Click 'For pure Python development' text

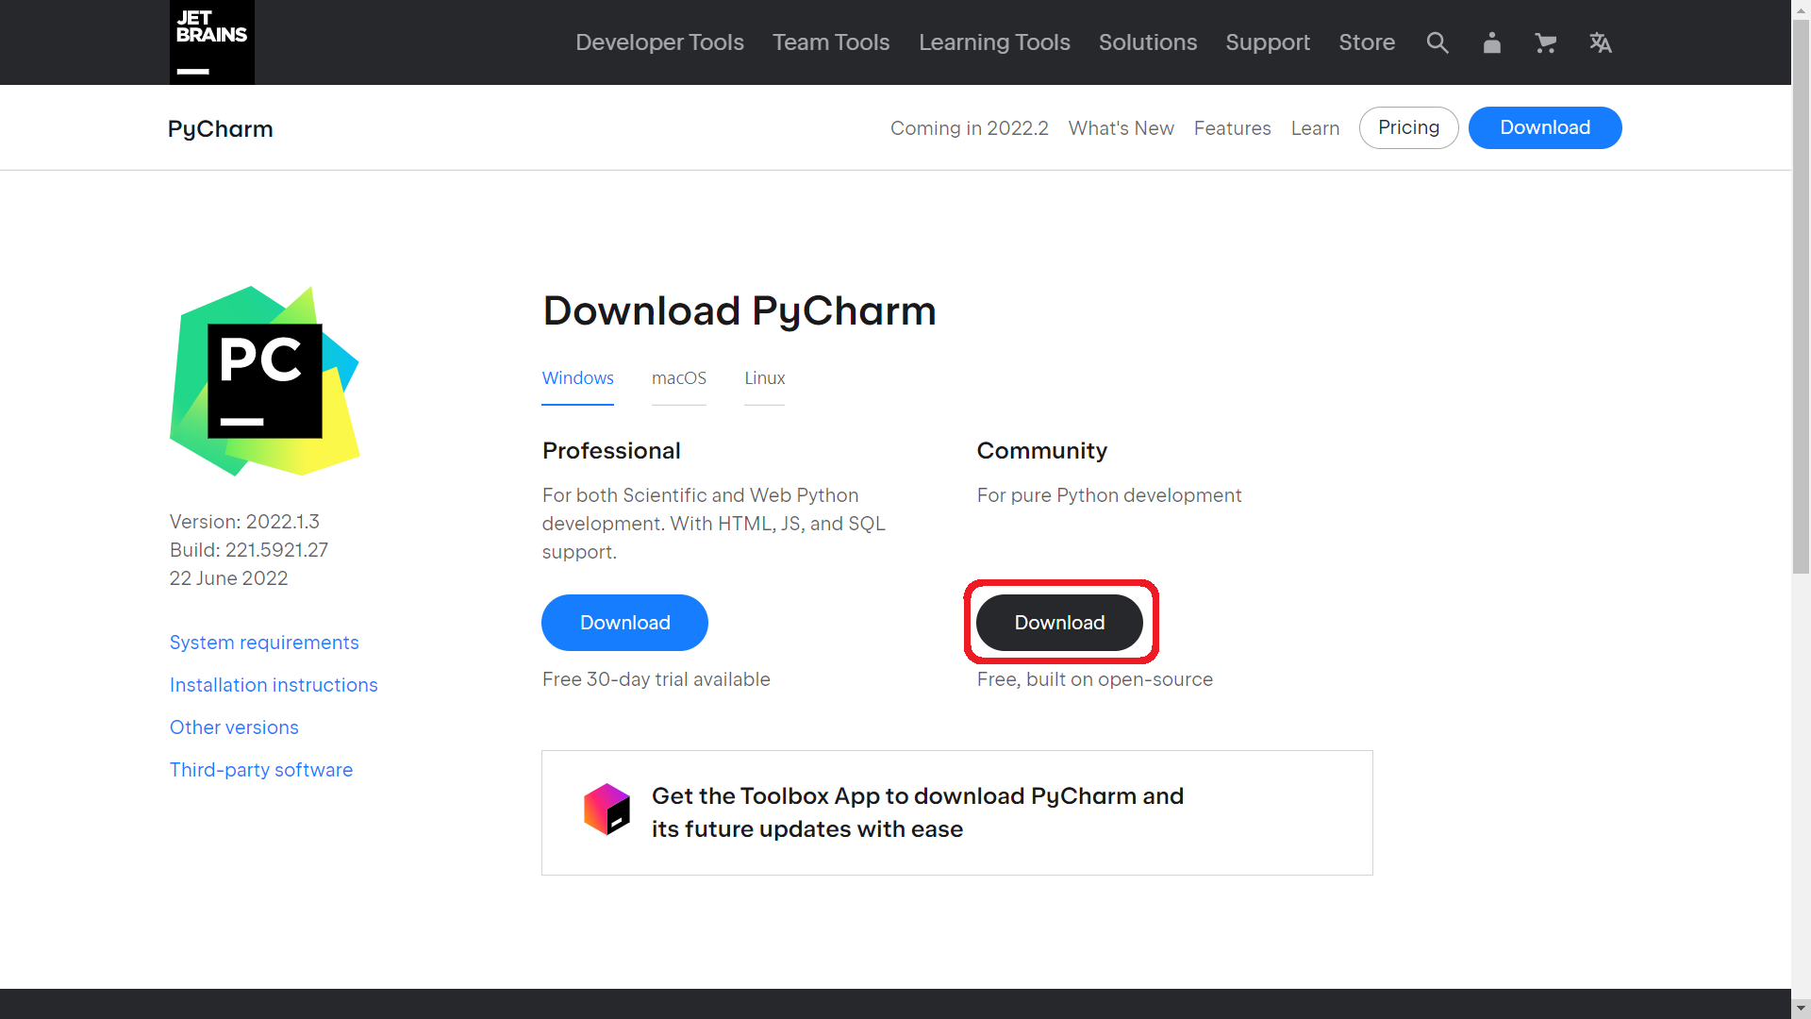click(x=1109, y=495)
